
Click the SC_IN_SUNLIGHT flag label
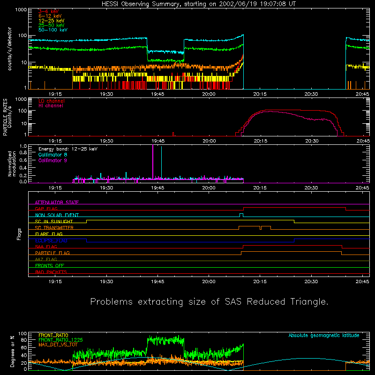(54, 221)
